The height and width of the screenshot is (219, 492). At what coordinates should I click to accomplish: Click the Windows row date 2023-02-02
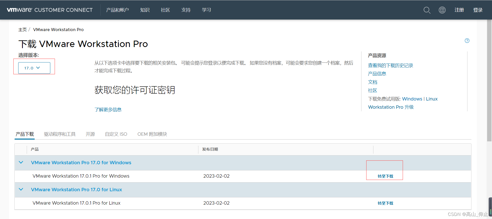click(216, 176)
